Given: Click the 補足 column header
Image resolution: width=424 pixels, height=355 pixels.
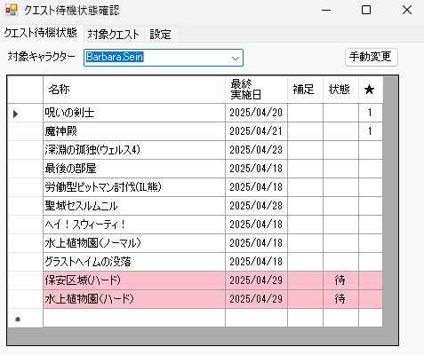Looking at the screenshot, I should (x=305, y=90).
